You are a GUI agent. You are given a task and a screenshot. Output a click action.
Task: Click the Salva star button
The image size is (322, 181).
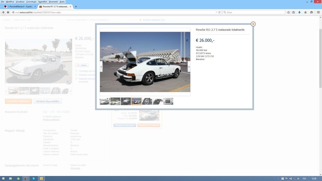tap(82, 65)
